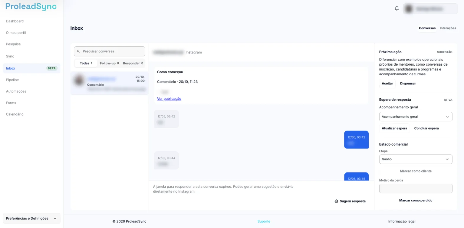
Task: Open the conversation dated 20/10, 15:00
Action: (x=109, y=83)
